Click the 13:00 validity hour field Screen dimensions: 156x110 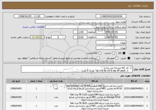(80, 37)
